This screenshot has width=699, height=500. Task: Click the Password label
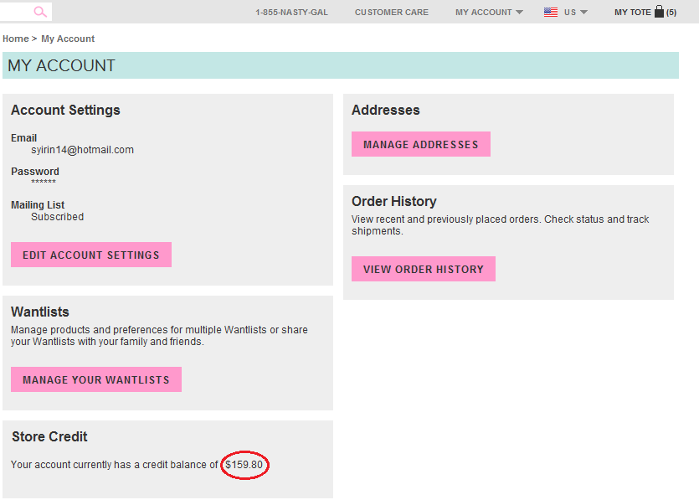pos(35,172)
